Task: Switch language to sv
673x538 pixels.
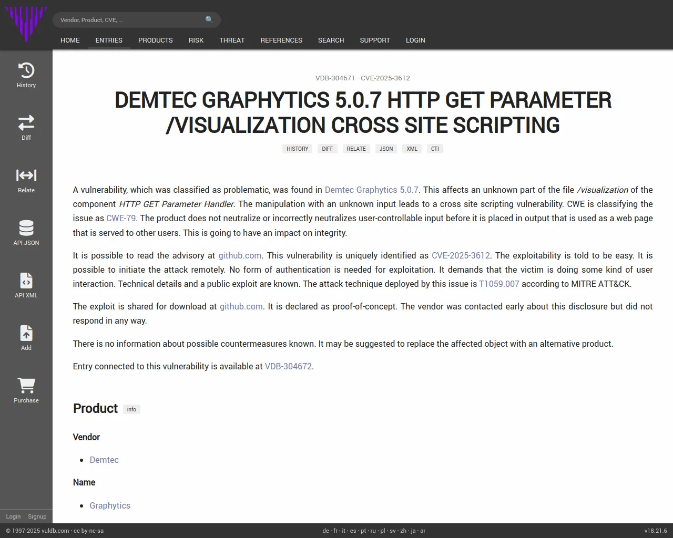Action: click(x=393, y=531)
